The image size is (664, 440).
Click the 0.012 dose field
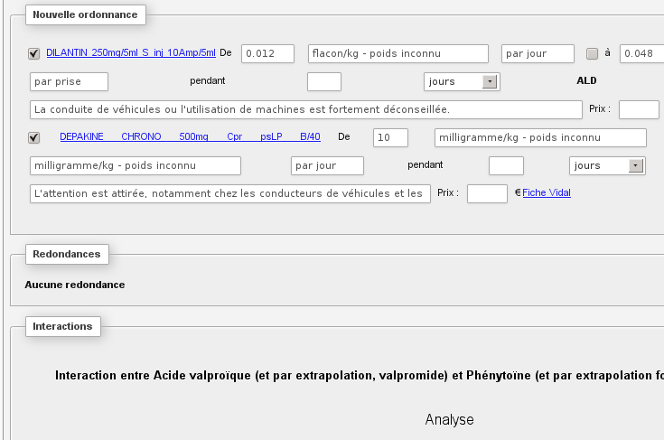tap(267, 53)
